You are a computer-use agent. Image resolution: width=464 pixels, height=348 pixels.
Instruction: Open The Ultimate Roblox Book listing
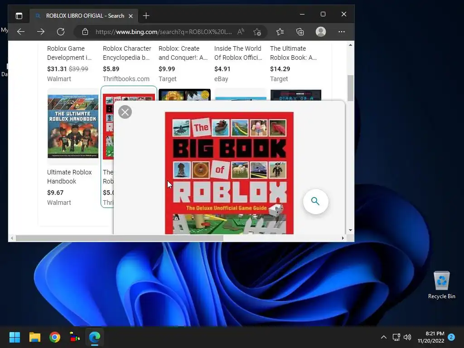point(293,53)
